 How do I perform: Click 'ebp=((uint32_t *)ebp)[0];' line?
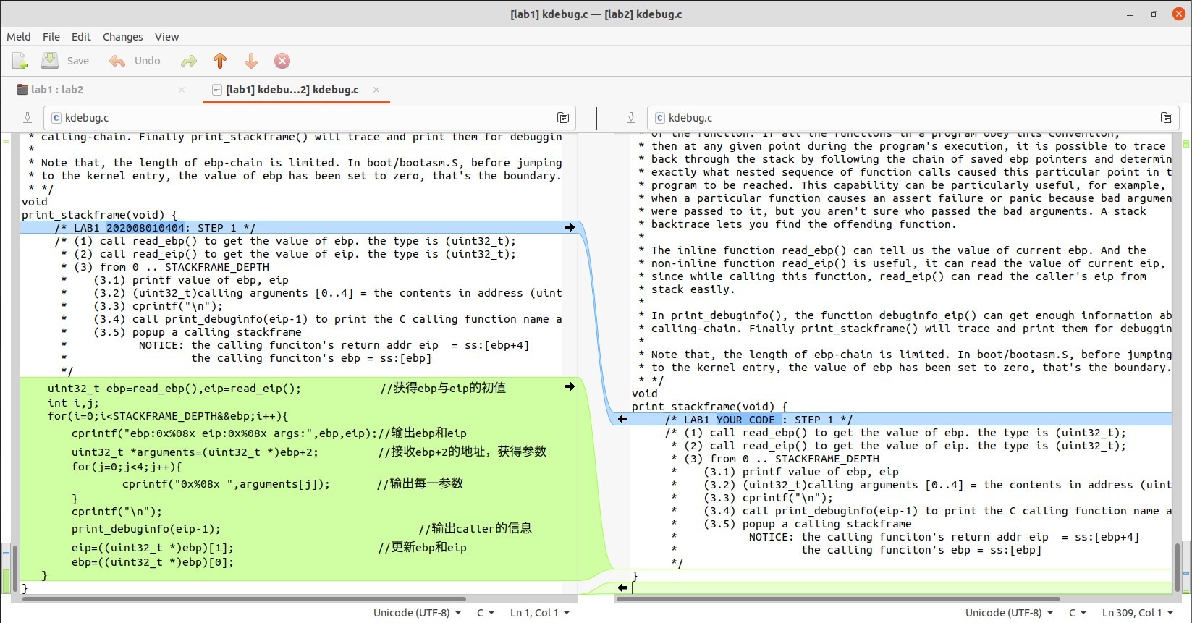point(152,562)
